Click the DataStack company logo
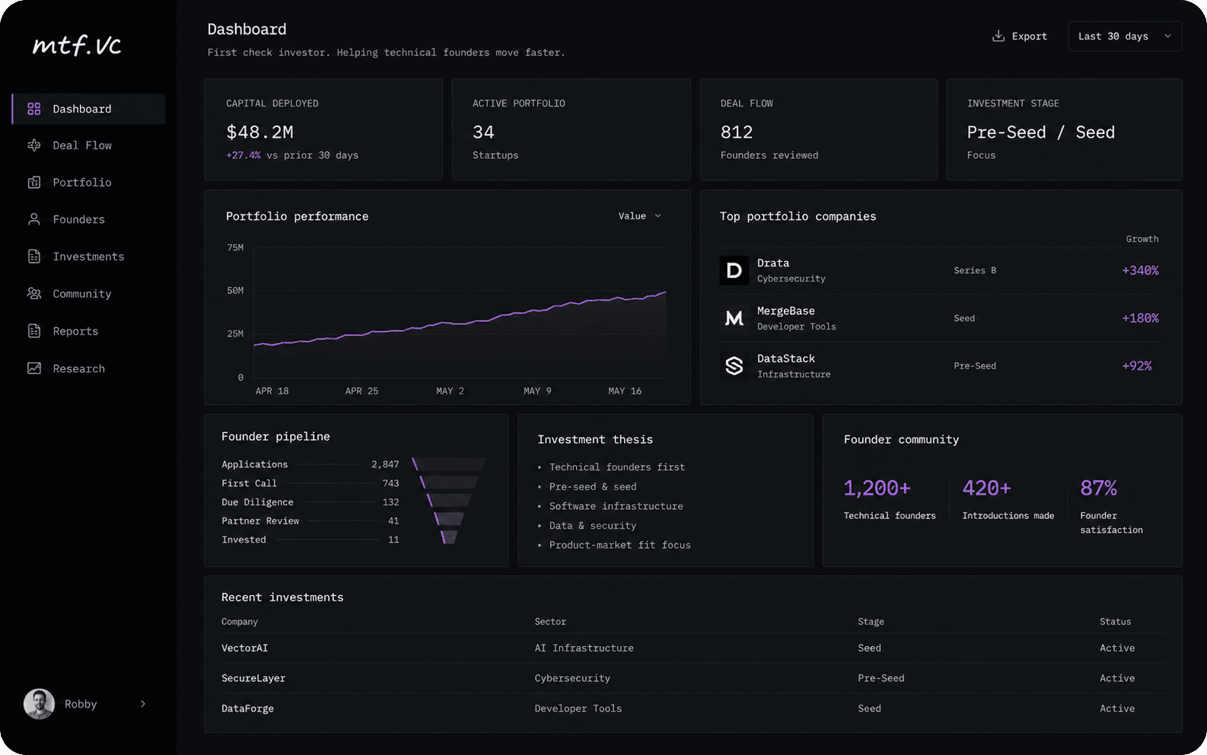Image resolution: width=1207 pixels, height=755 pixels. pos(734,366)
